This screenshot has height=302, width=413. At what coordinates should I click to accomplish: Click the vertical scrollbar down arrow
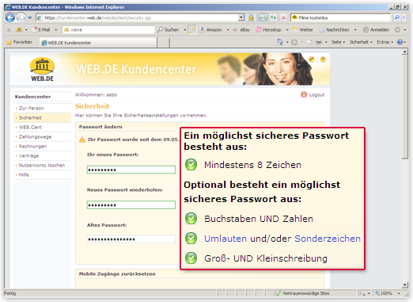405,285
